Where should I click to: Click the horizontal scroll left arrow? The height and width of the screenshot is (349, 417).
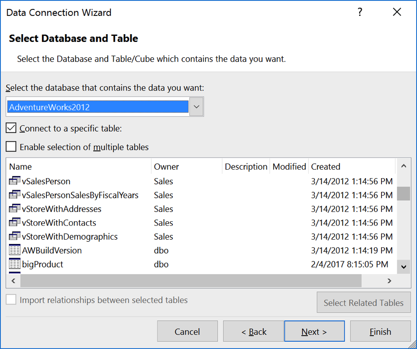[13, 281]
